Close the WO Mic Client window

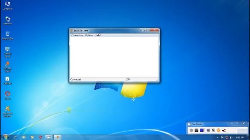tap(154, 30)
